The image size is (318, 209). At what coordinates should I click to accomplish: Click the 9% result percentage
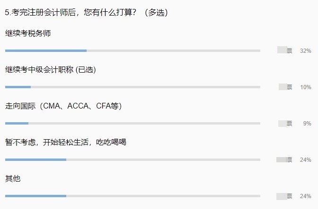(x=307, y=124)
